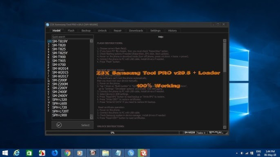Click the Select button
The height and width of the screenshot is (157, 280).
[x=73, y=125]
